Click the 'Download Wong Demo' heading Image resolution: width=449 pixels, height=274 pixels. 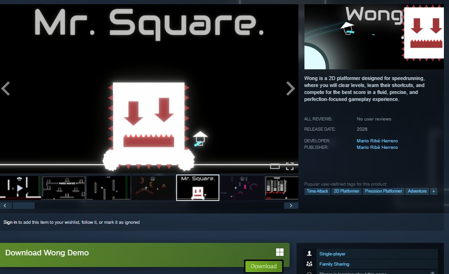47,253
